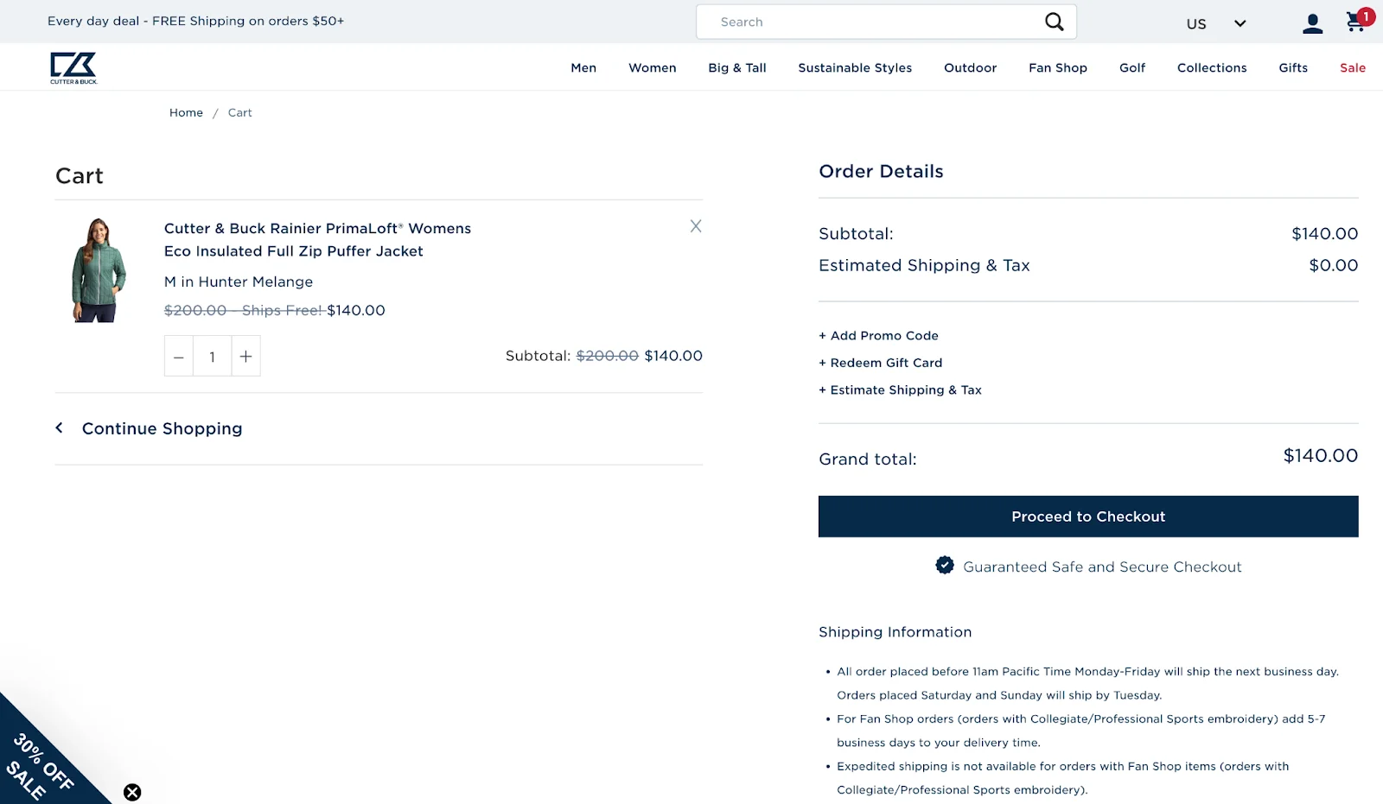This screenshot has height=804, width=1383.
Task: Click the Cutter & Buck logo
Action: [x=73, y=68]
